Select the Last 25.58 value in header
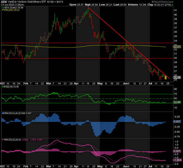This screenshot has width=183, height=168. pyautogui.click(x=120, y=5)
